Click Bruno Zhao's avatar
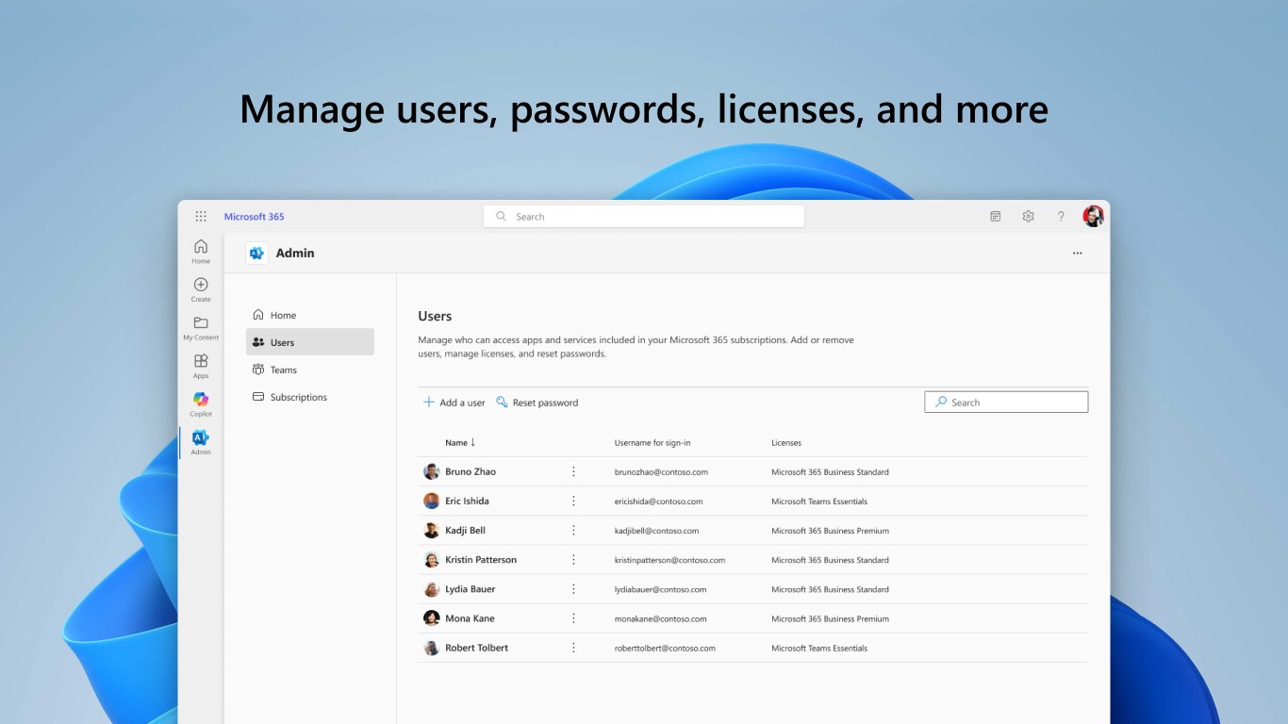 coord(431,471)
